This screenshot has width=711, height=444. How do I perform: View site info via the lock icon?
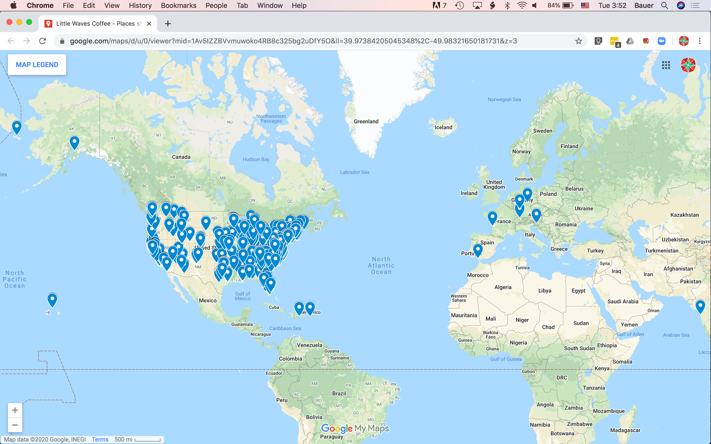[62, 41]
